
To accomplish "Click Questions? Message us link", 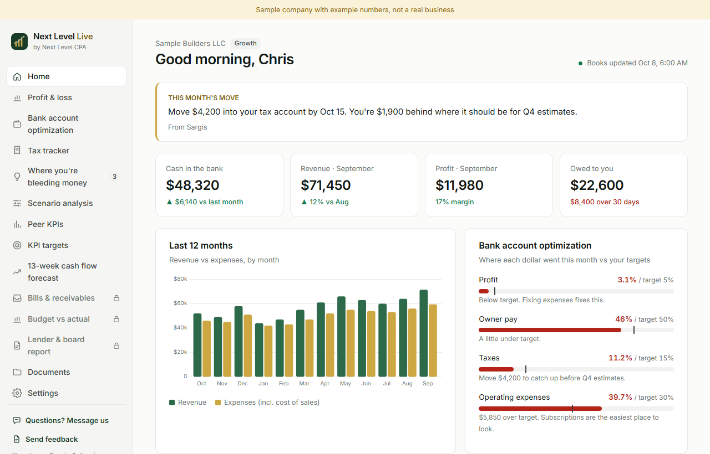I will click(67, 421).
